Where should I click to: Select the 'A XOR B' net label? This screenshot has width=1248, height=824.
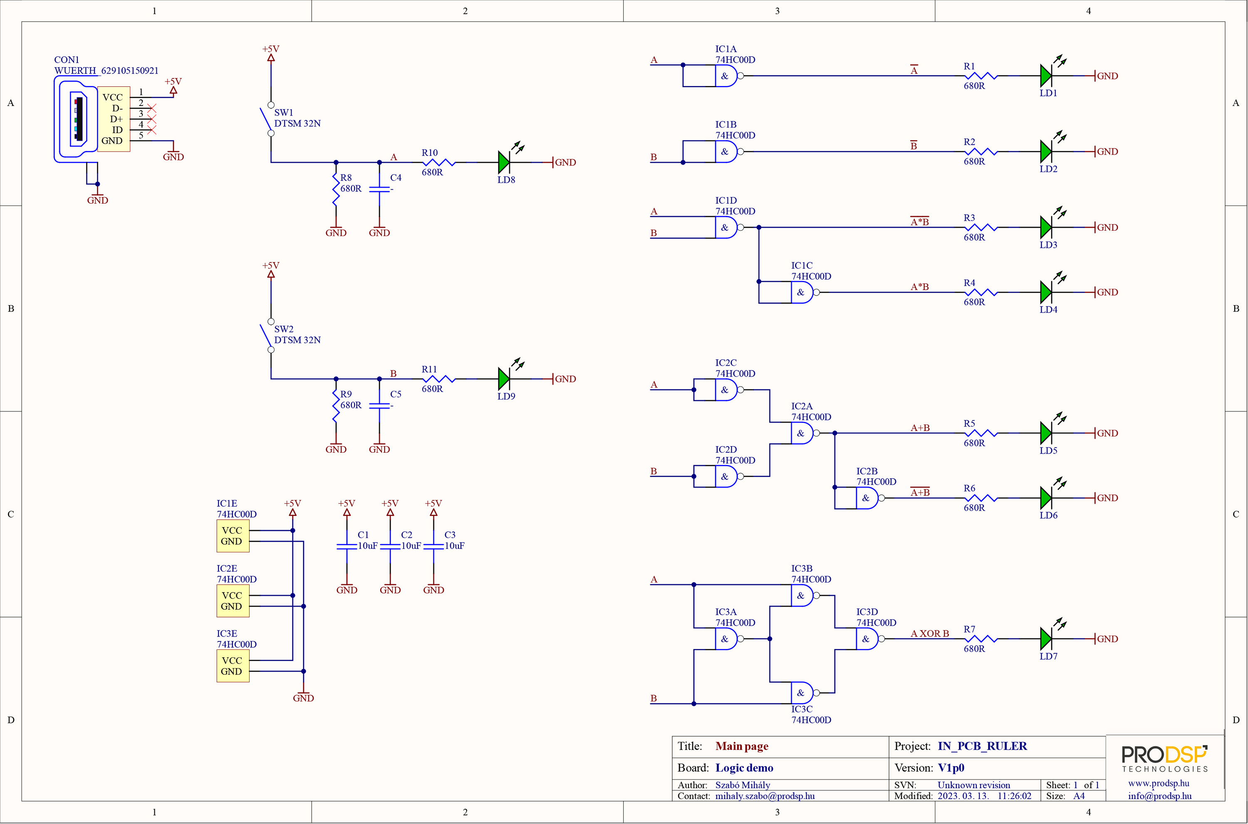coord(929,633)
